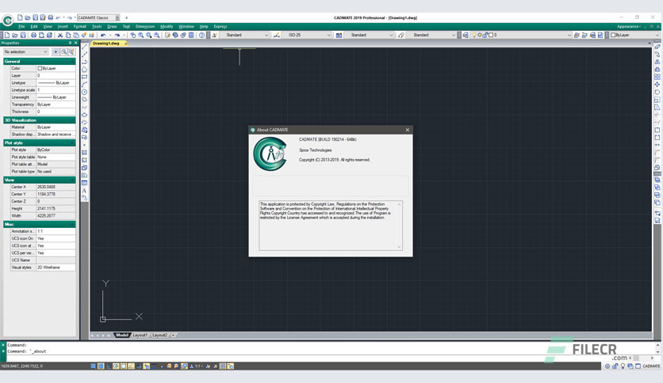Cut selection with the scissors icon

60,35
